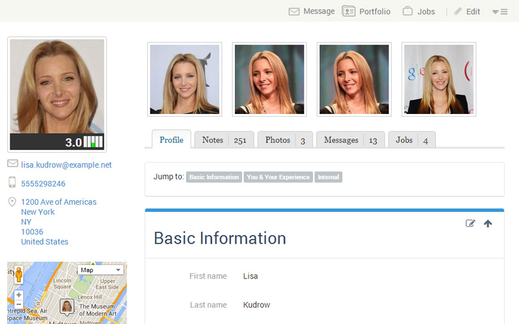Viewport: 519px width, 324px height.
Task: Click the phone icon beside the number
Action: pyautogui.click(x=12, y=182)
